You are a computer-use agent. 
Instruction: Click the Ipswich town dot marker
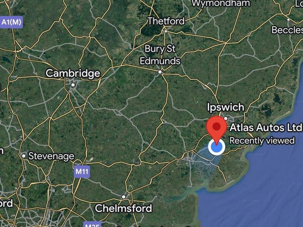click(226, 118)
